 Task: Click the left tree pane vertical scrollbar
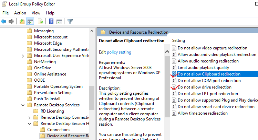(x=92, y=103)
